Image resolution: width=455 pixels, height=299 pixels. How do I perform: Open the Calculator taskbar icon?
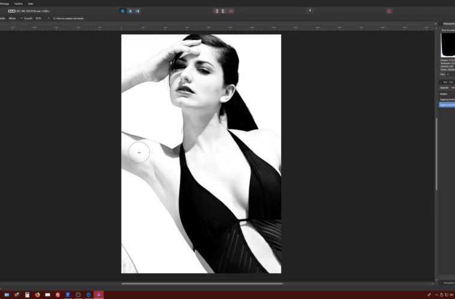tap(27, 295)
